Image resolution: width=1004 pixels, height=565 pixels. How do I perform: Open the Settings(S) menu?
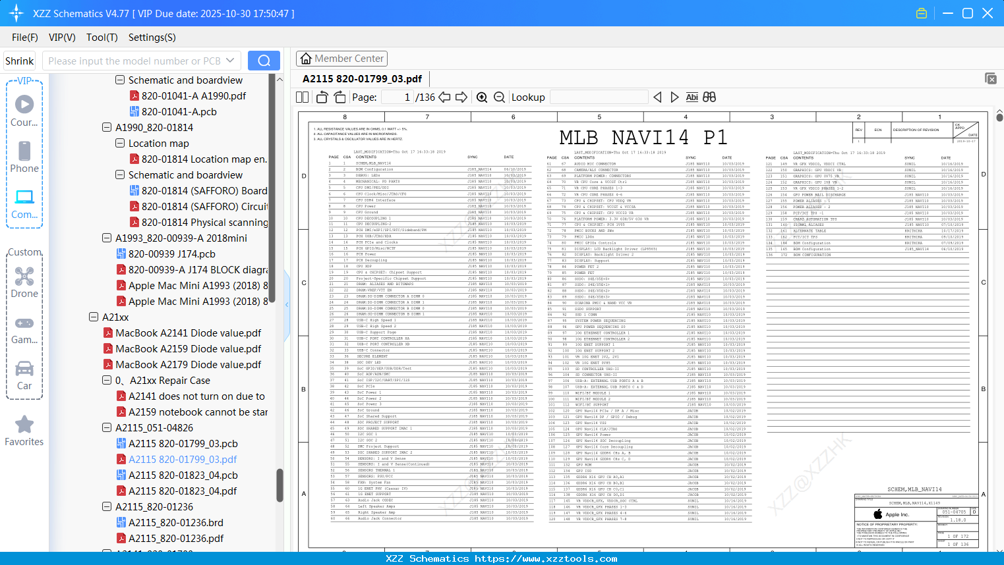pos(152,38)
